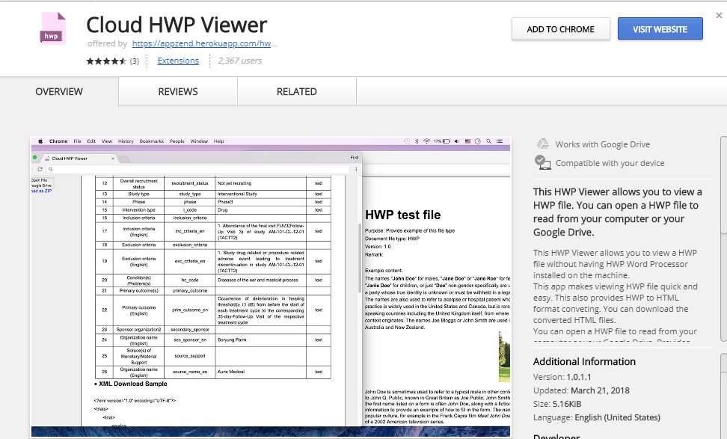The height and width of the screenshot is (439, 727).
Task: Switch to the Related tab
Action: [297, 92]
